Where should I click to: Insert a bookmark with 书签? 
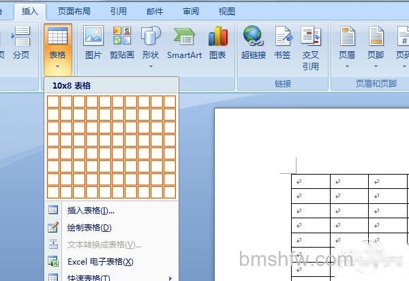(x=282, y=43)
